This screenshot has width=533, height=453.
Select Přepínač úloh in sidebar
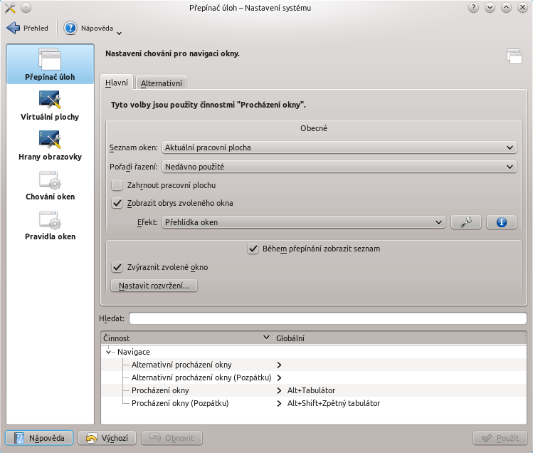(x=50, y=64)
